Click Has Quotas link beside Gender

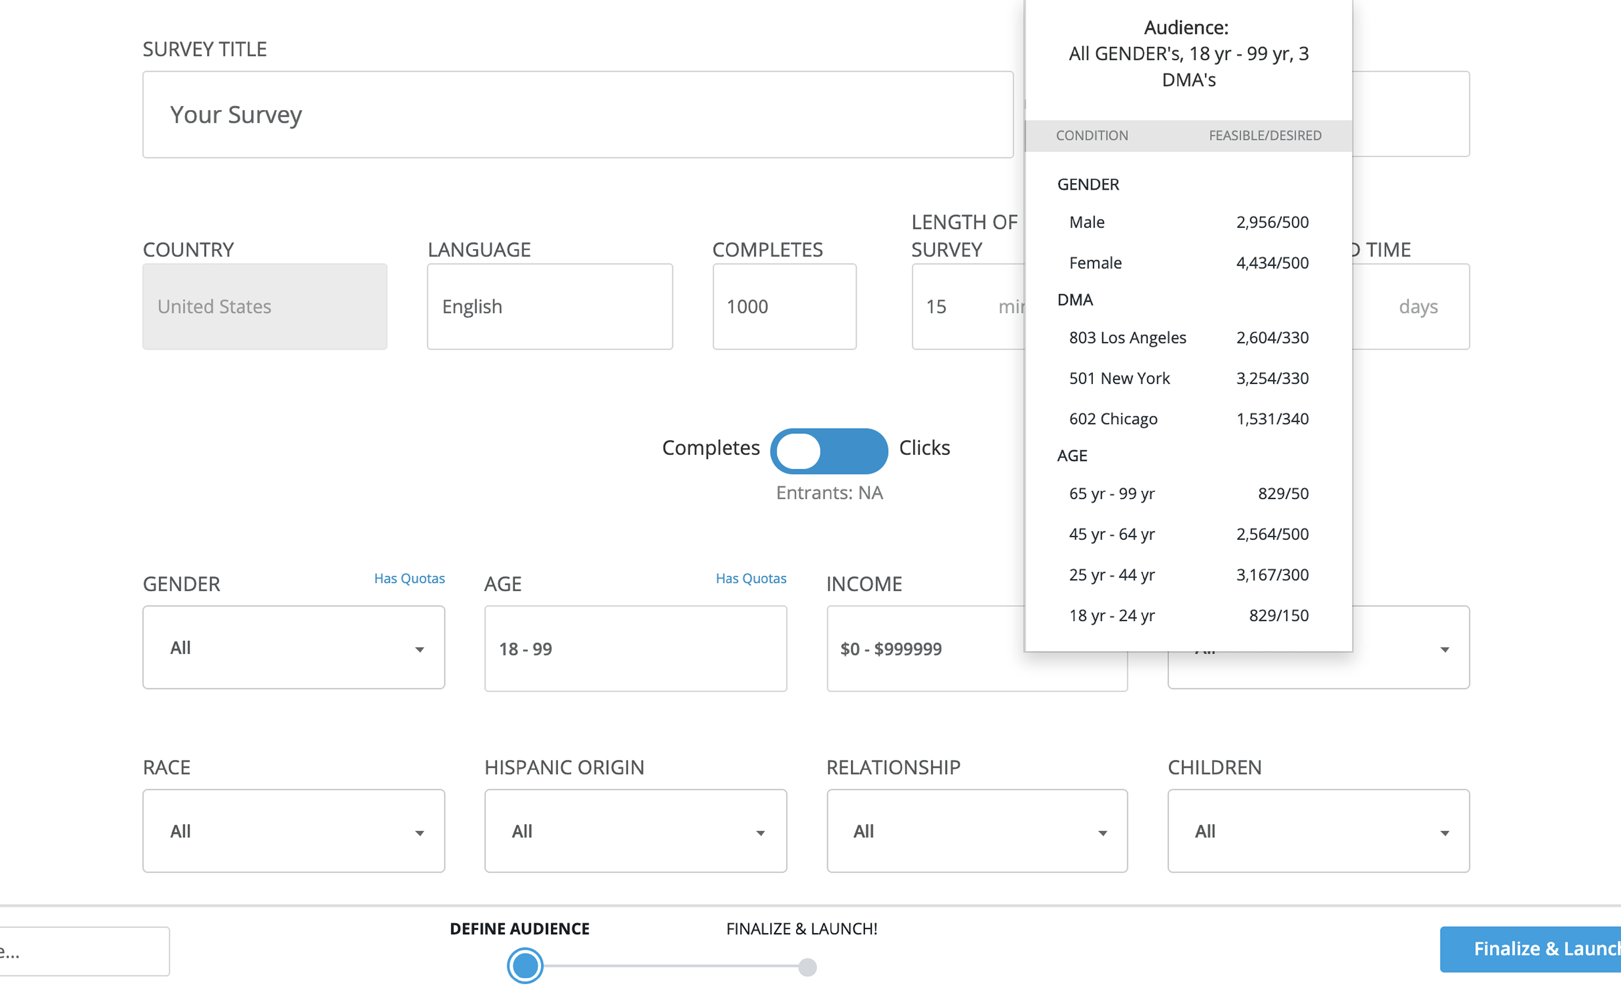coord(409,578)
